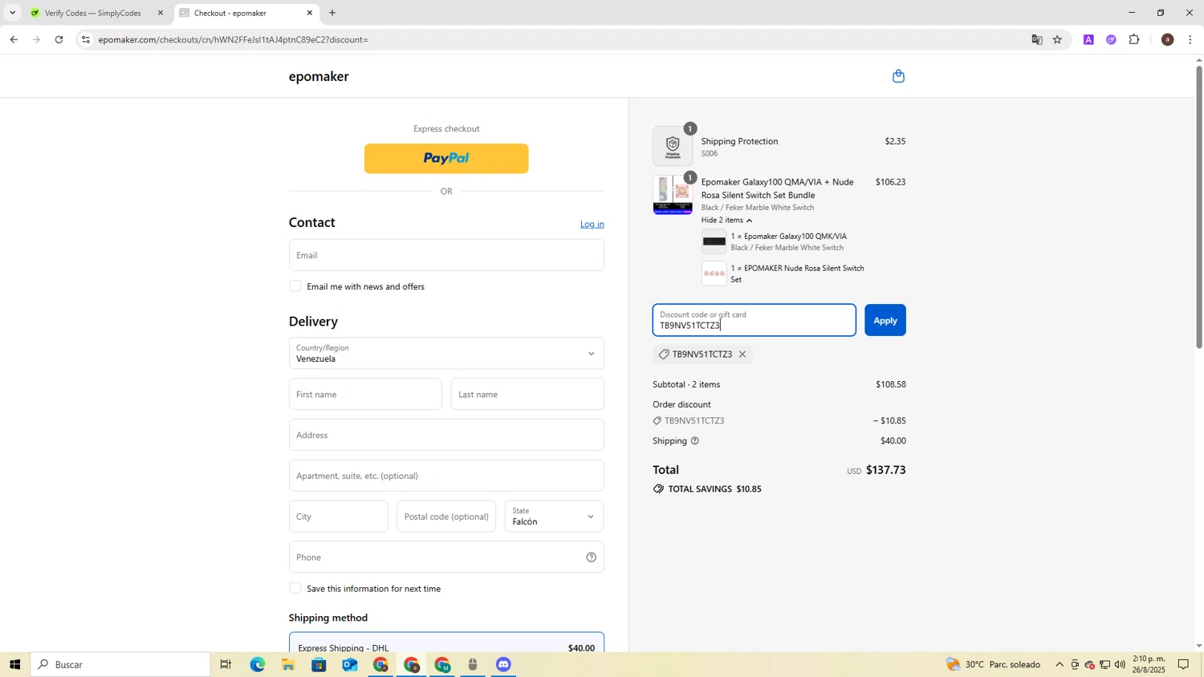
Task: Click the City input field
Action: 338,517
